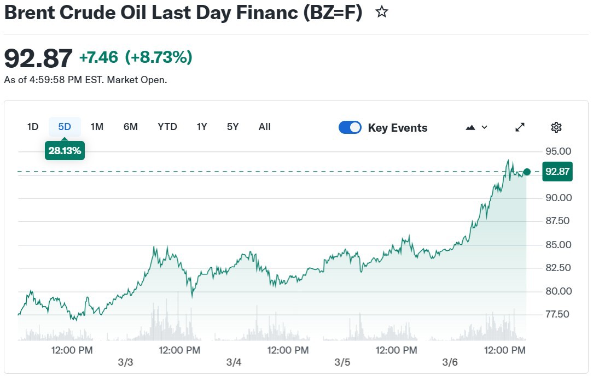Click the 92.87 price tag on axis
The image size is (593, 376).
557,172
